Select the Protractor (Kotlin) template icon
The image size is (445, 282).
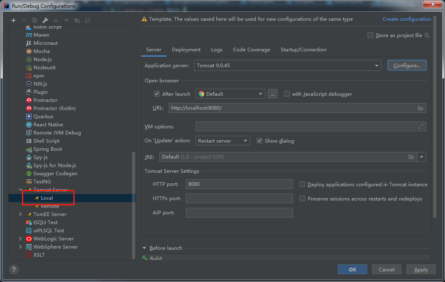pos(29,108)
